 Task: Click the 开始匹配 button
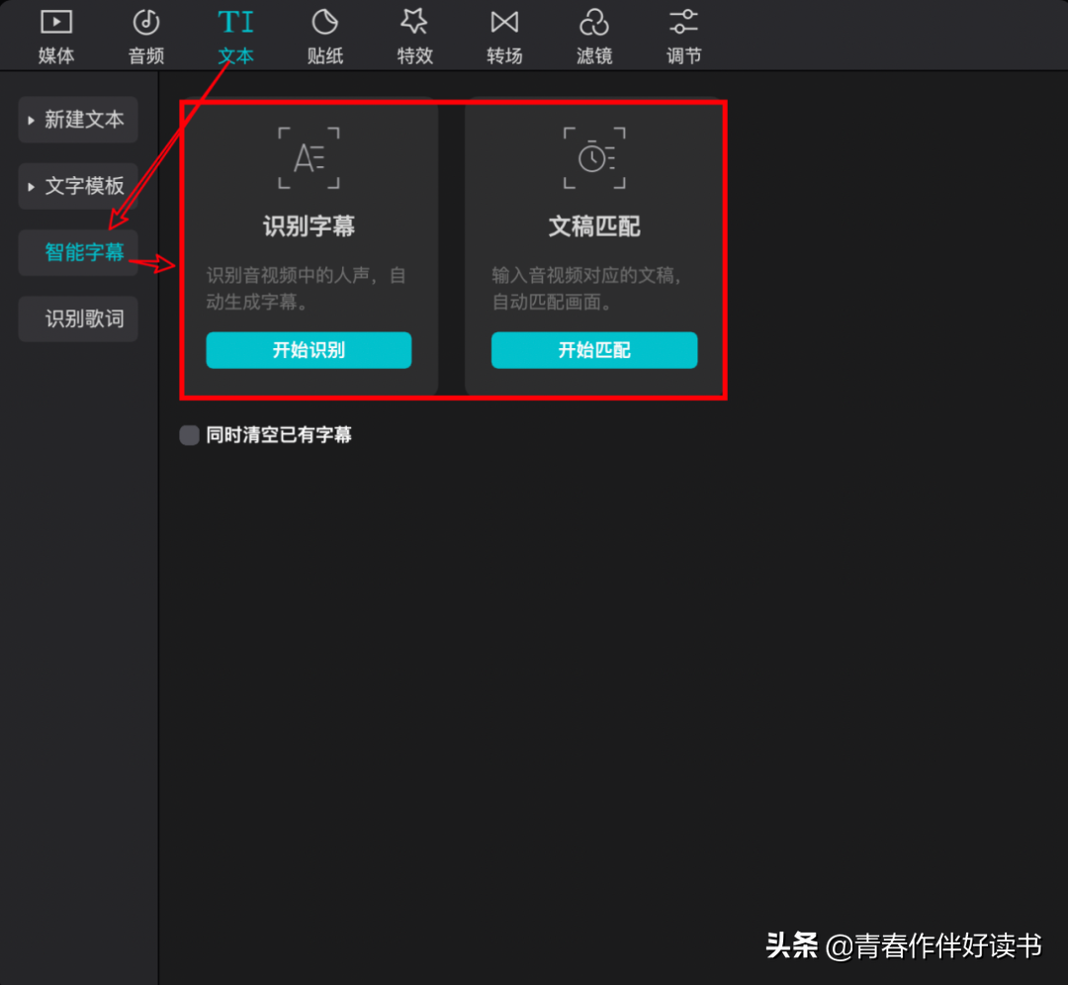(x=594, y=350)
